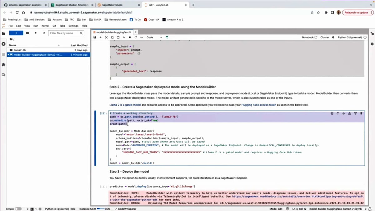Select model-builder-huggingface-llama2-v1 notebook file
The height and width of the screenshot is (211, 375).
coord(48,55)
